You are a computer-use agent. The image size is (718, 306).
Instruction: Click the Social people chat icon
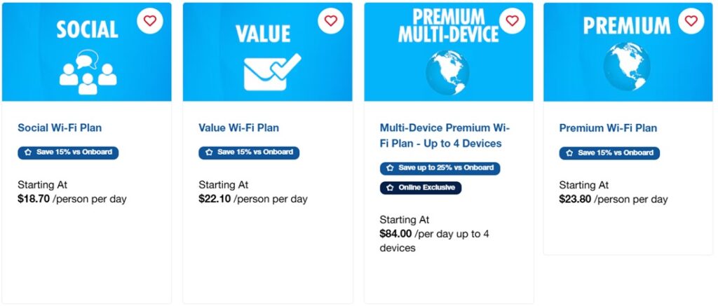tap(88, 71)
